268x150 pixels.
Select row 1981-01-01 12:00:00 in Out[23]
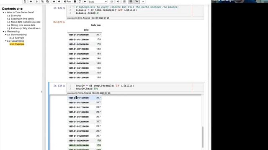85,40
